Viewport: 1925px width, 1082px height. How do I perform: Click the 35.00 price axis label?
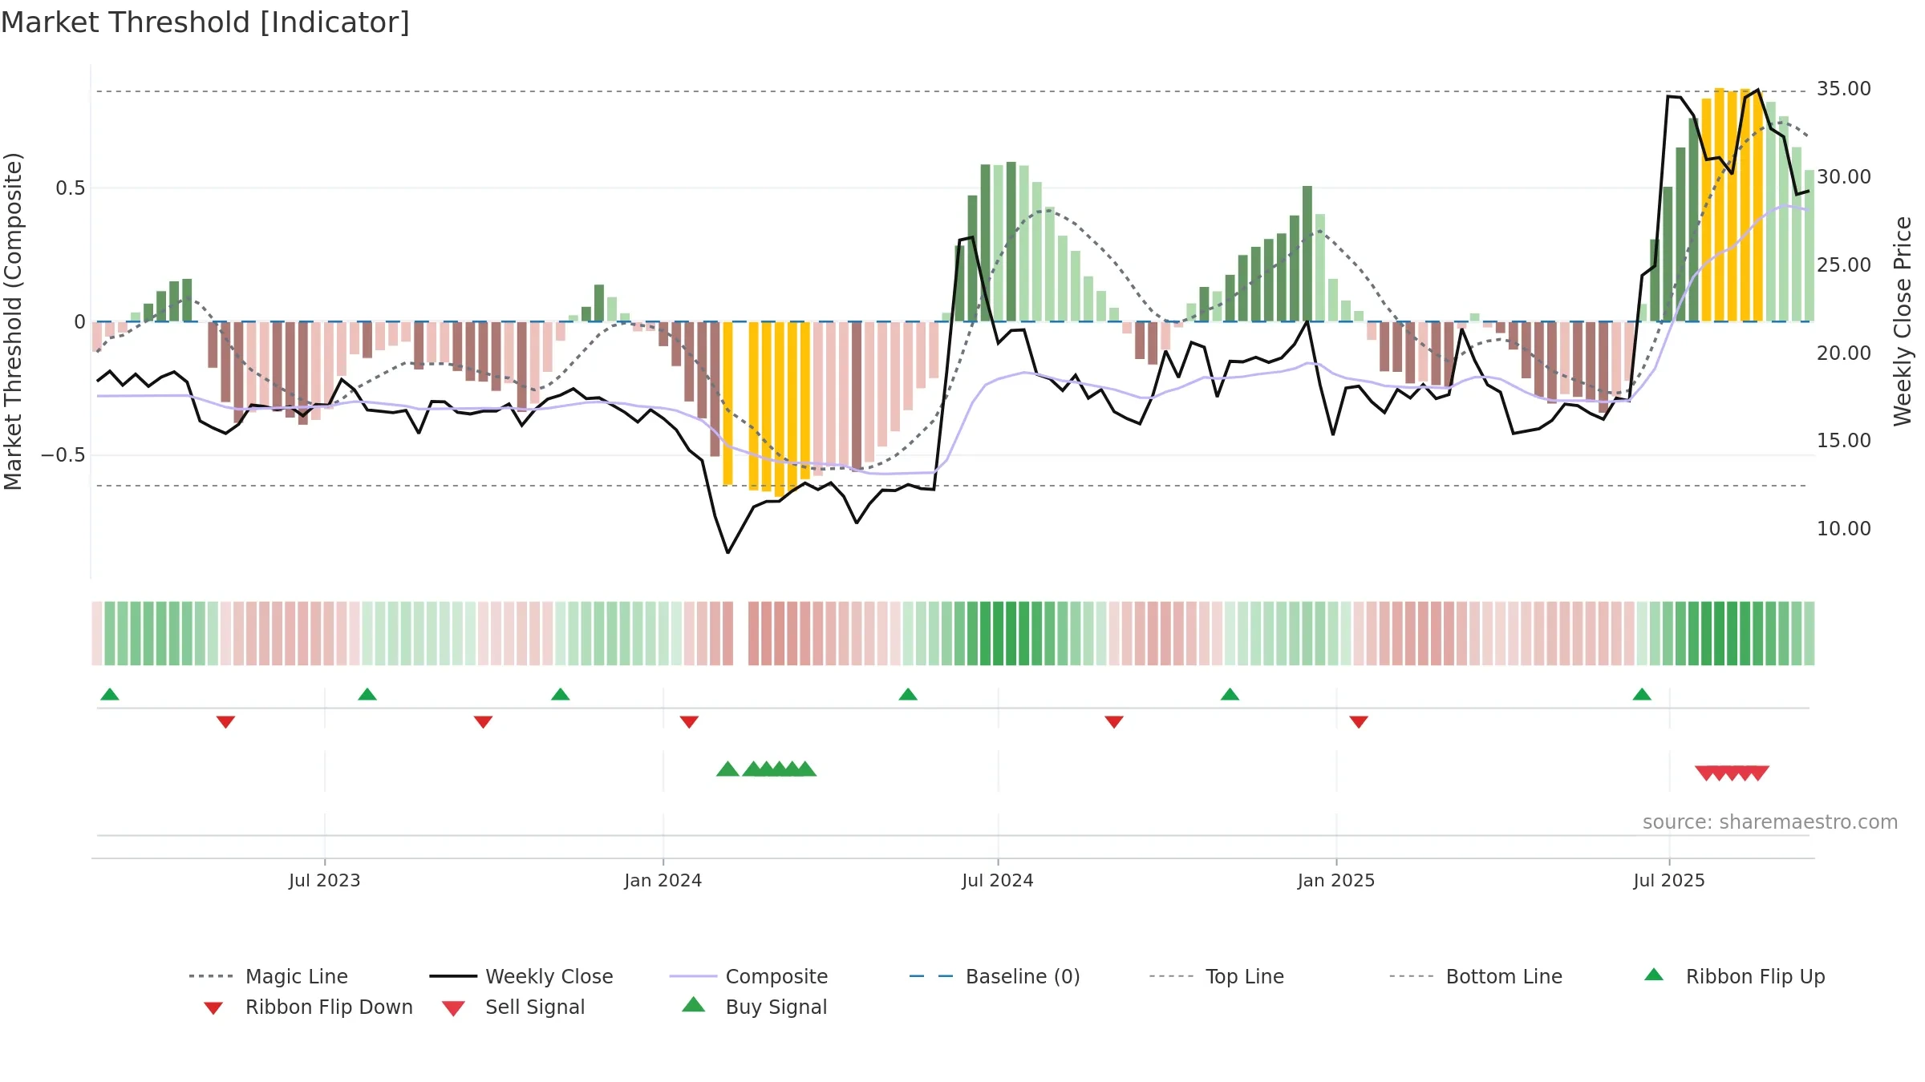[1844, 89]
